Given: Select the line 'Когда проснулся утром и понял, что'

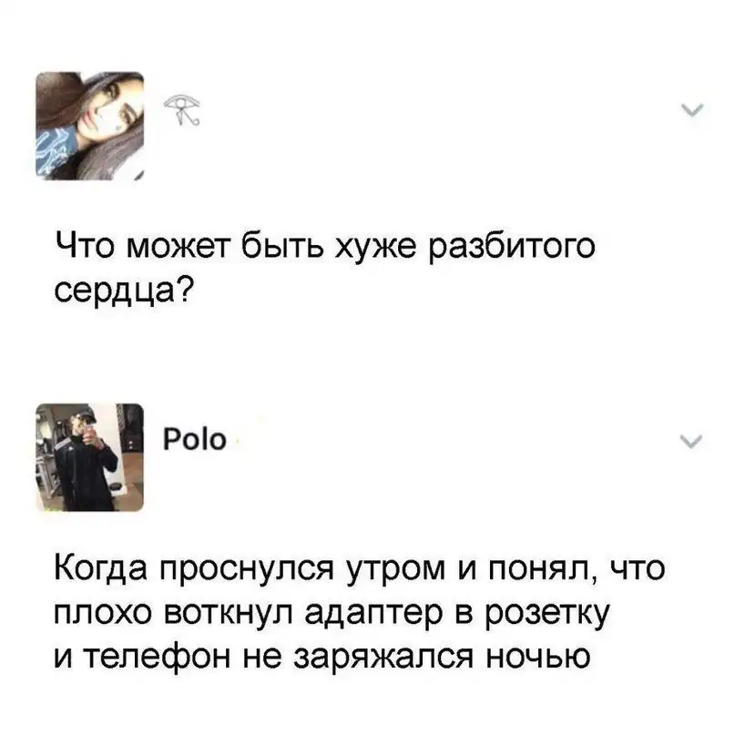Looking at the screenshot, I should (x=360, y=568).
